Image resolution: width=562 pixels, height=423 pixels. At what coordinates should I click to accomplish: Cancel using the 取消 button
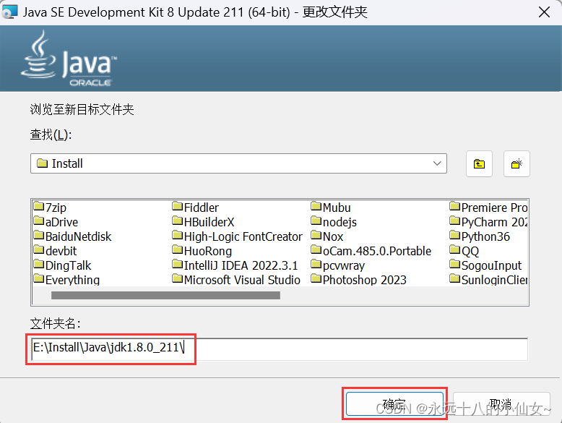pyautogui.click(x=501, y=404)
